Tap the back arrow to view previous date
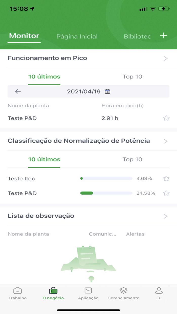177x314 pixels. 17,91
